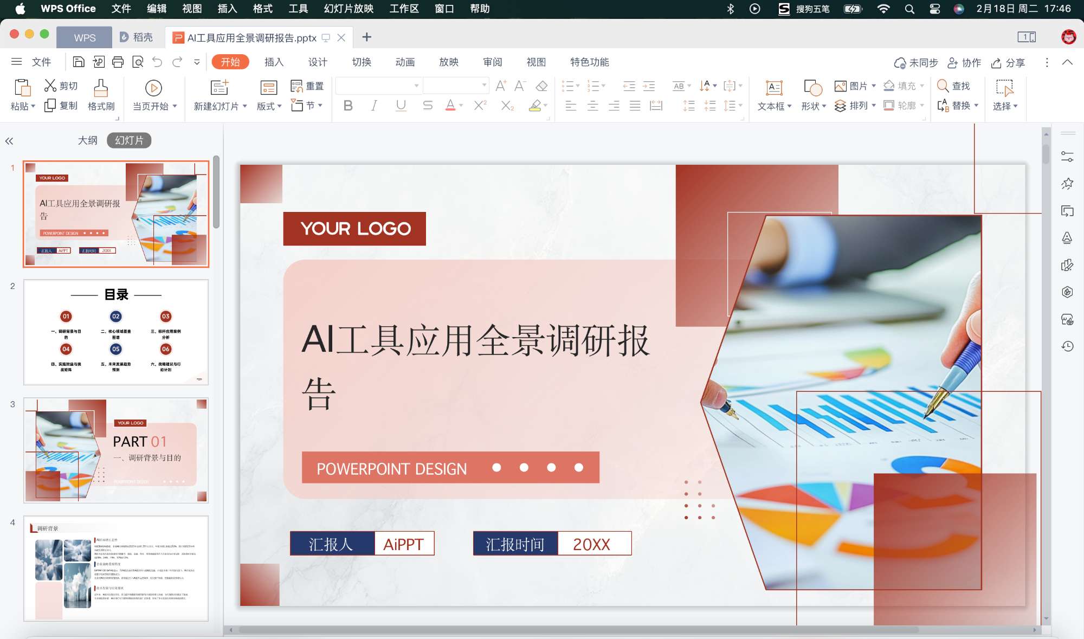The image size is (1084, 639).
Task: Insert a new text box
Action: click(x=773, y=95)
